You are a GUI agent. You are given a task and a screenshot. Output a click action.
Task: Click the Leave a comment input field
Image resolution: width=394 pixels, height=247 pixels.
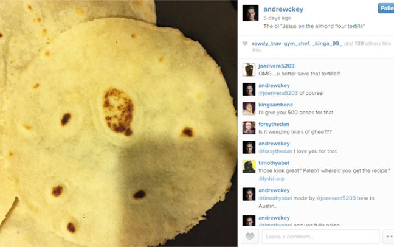(x=320, y=237)
